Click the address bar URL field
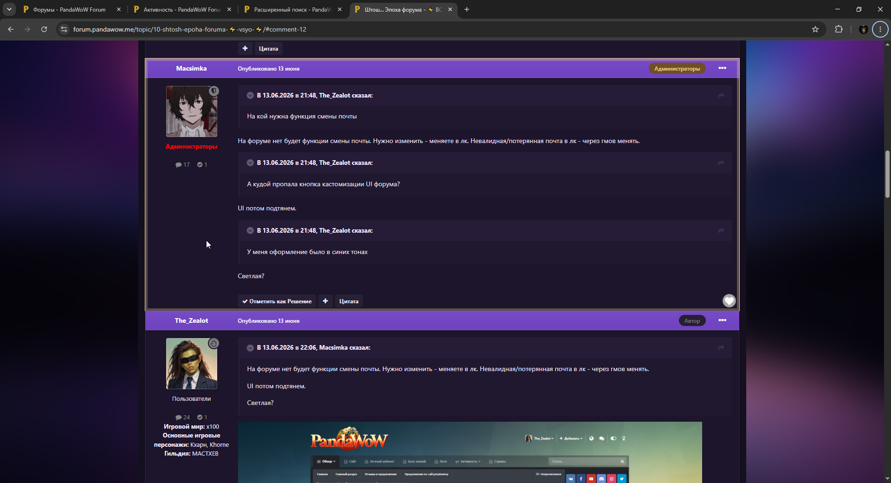 click(436, 29)
